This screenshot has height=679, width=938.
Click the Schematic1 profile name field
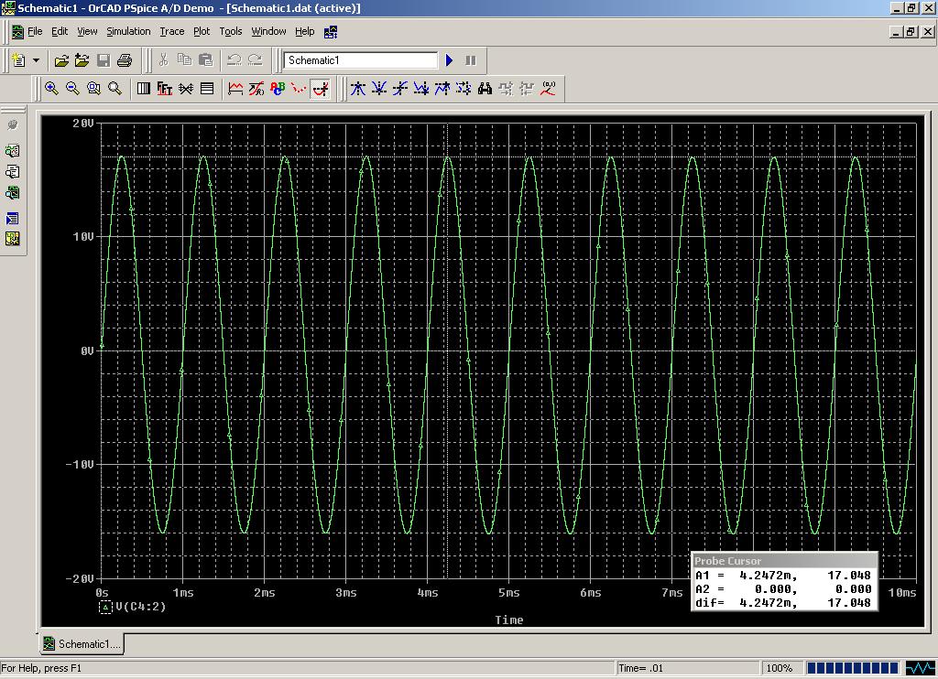click(x=361, y=60)
